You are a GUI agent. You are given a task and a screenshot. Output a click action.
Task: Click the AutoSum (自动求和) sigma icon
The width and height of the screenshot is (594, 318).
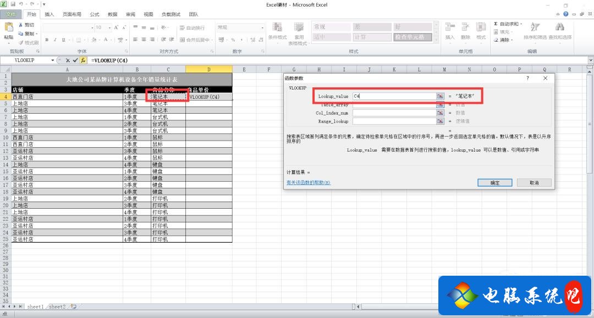click(x=496, y=24)
